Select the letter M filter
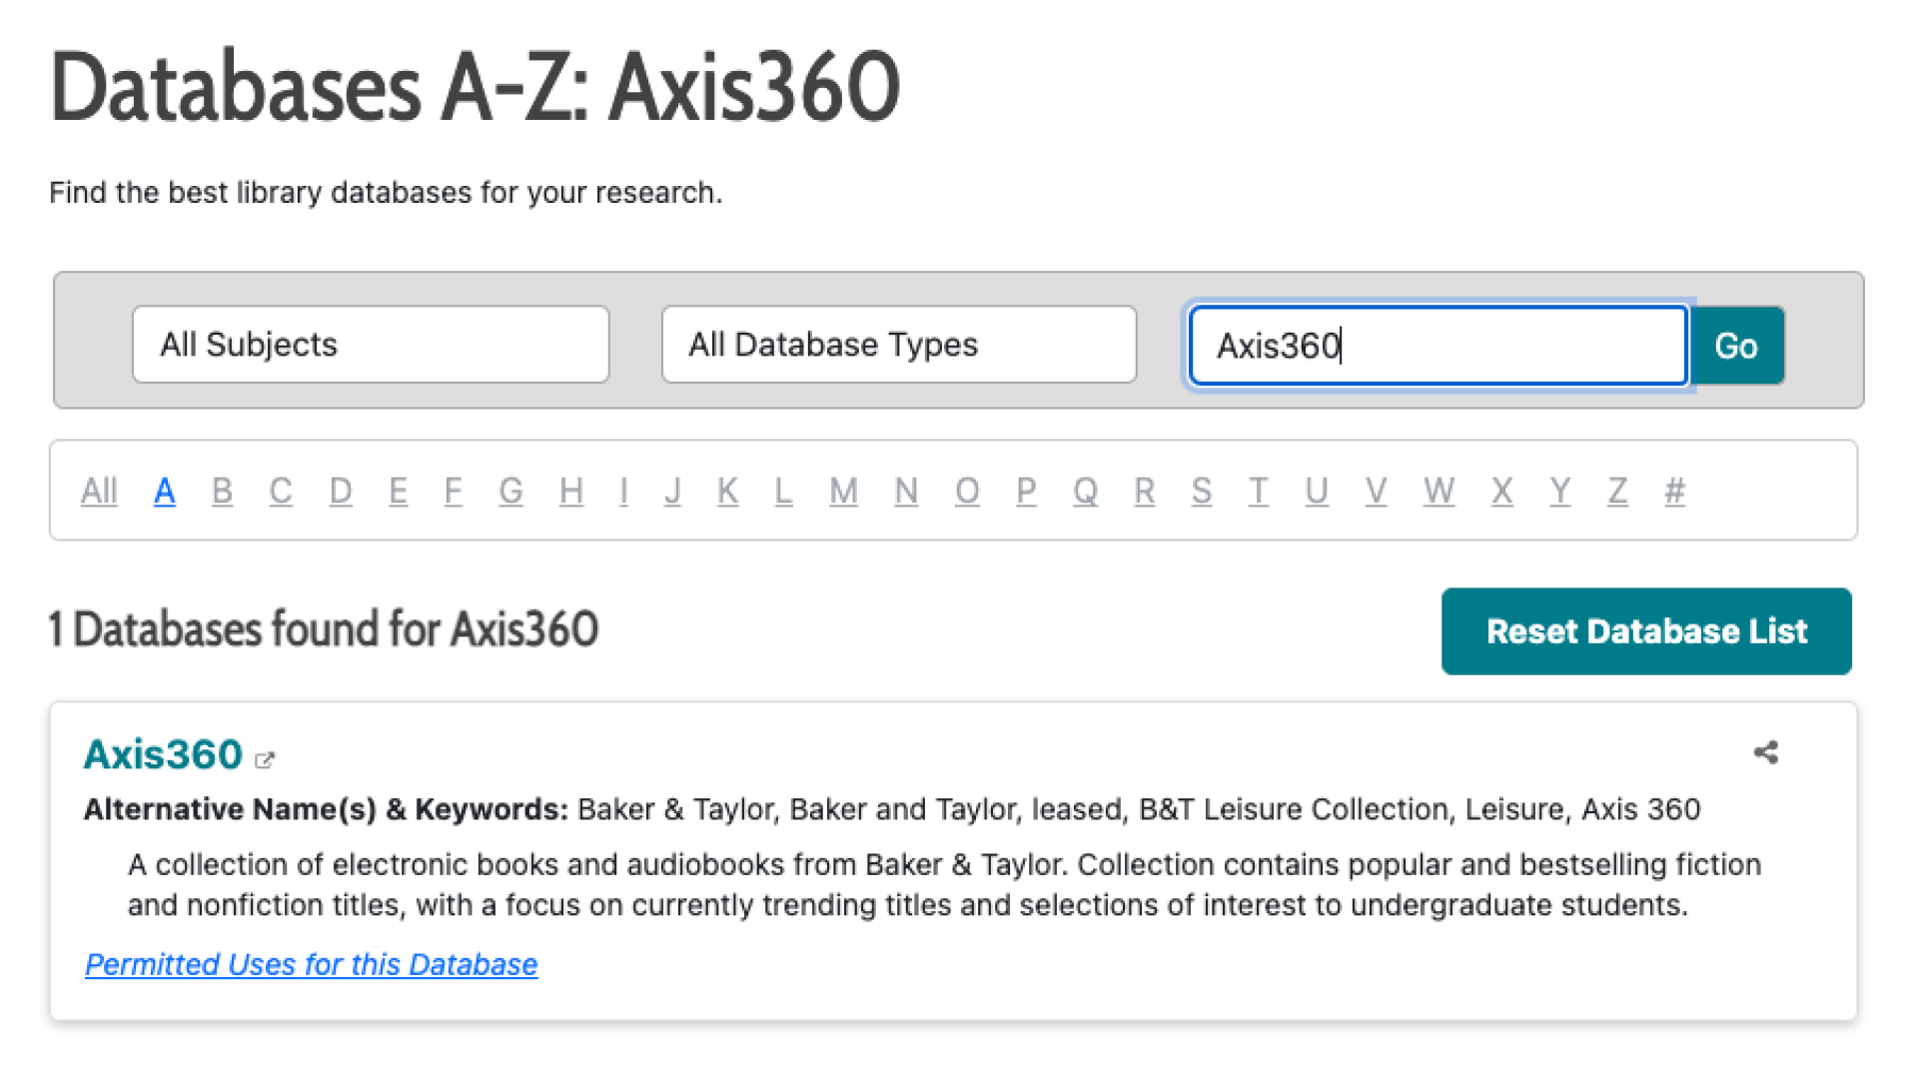 tap(843, 491)
